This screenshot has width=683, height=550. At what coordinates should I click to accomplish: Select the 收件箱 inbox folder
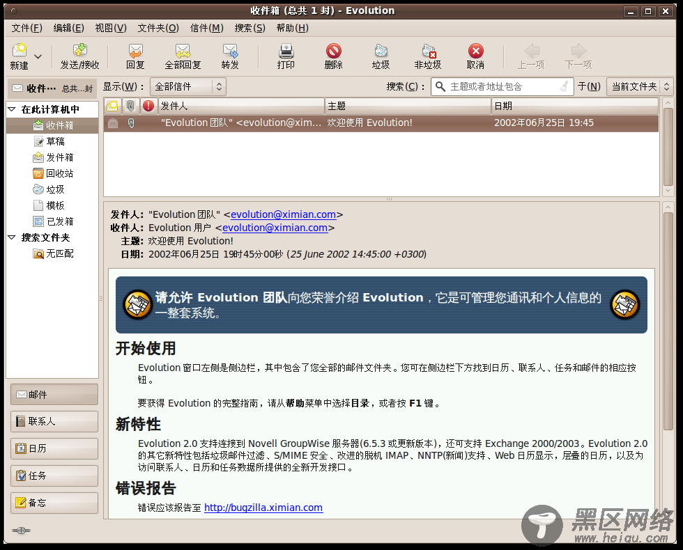(53, 126)
